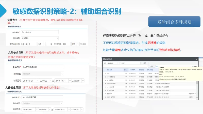Image resolution: width=203 pixels, height=114 pixels.
Task: Open the 条件类型 dropdown under fox文件大小
Action: (x=57, y=38)
